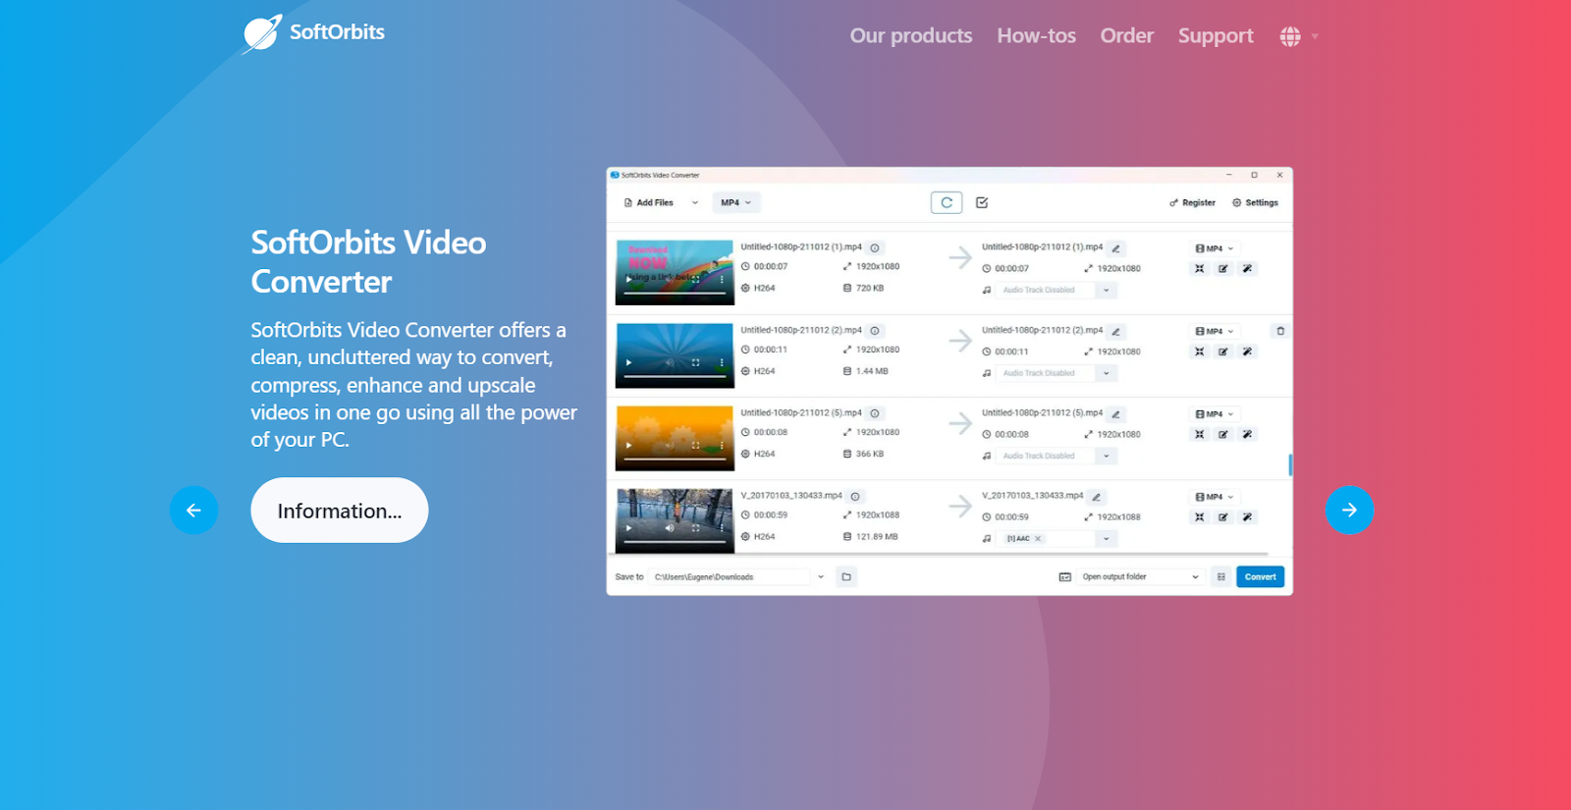Play the V_20170103_130433.mp4 preview

[628, 528]
